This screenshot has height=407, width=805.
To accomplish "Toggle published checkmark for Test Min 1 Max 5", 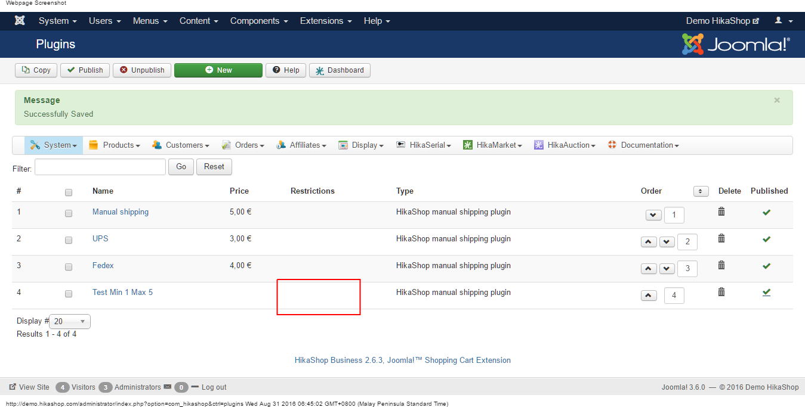I will pyautogui.click(x=767, y=293).
